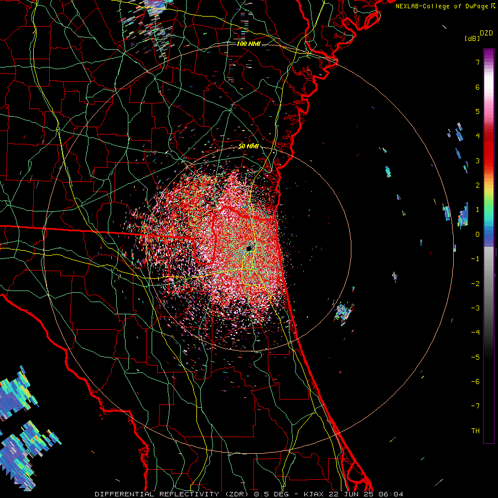
Task: Click the positive 3 scale value
Action: coord(478,160)
